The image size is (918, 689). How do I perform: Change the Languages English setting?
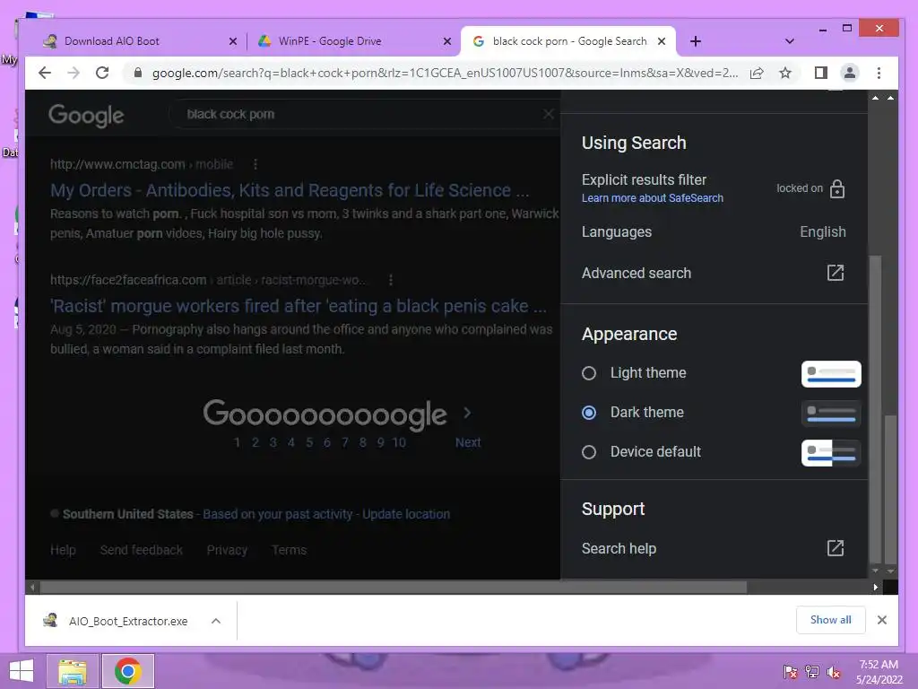[714, 232]
